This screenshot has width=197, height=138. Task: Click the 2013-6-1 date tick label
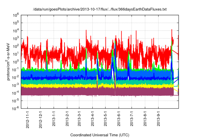point(119,119)
